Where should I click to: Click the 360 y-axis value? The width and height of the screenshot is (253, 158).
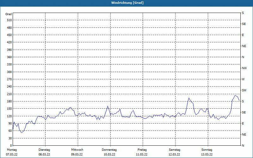(9, 57)
